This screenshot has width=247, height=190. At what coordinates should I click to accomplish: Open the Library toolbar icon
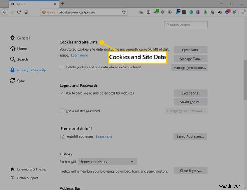coord(141,12)
